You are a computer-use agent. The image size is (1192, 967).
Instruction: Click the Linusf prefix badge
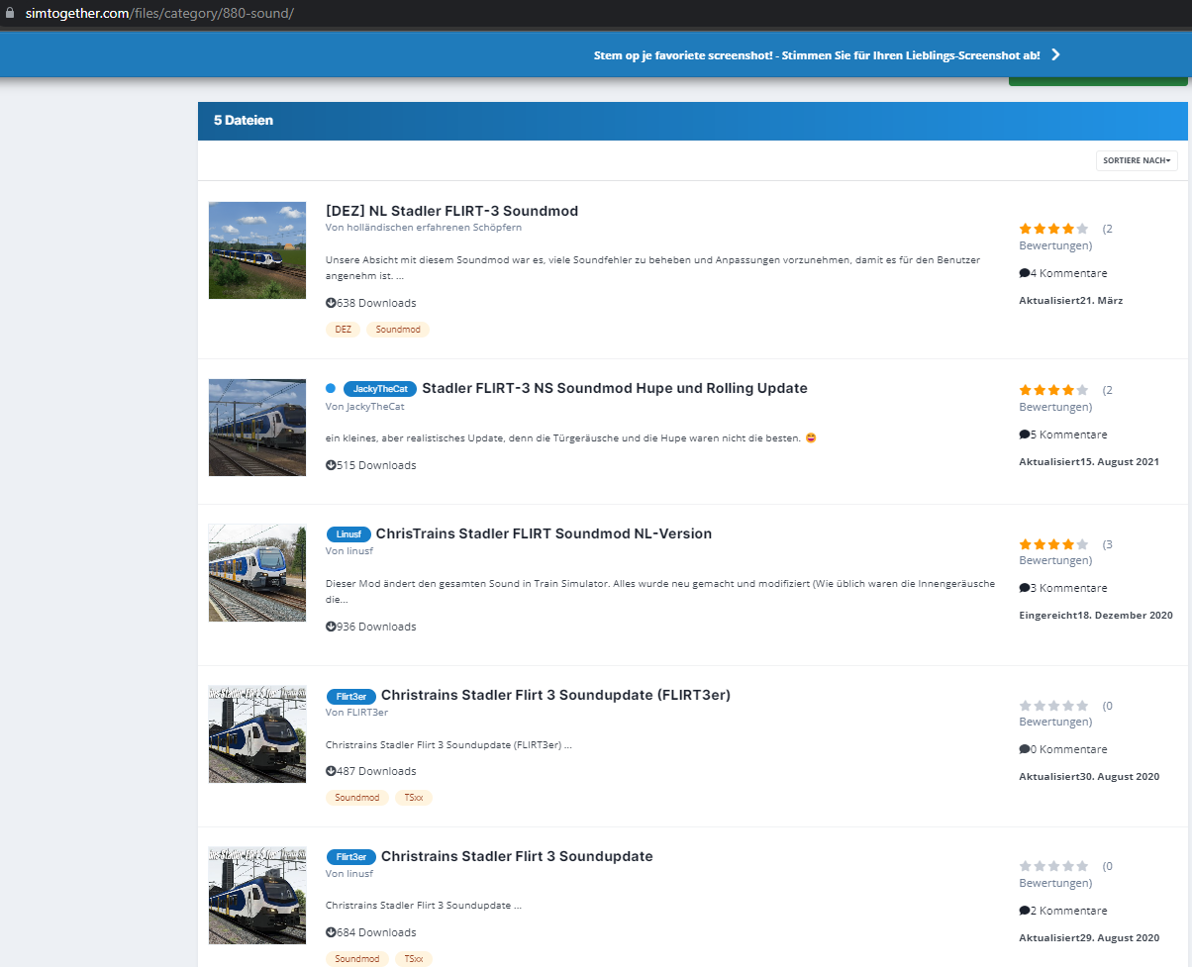(348, 534)
